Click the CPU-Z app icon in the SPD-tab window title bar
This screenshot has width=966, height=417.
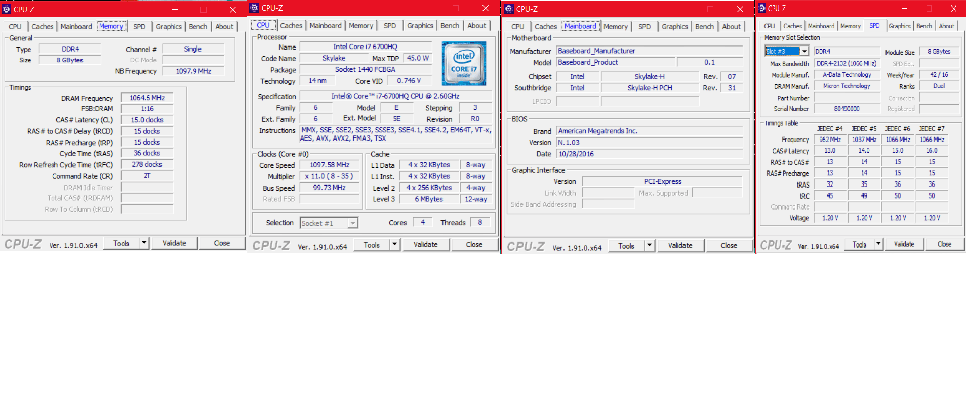pos(761,8)
